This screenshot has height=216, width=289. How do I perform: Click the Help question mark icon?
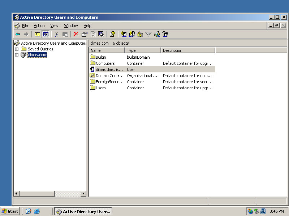pyautogui.click(x=112, y=34)
